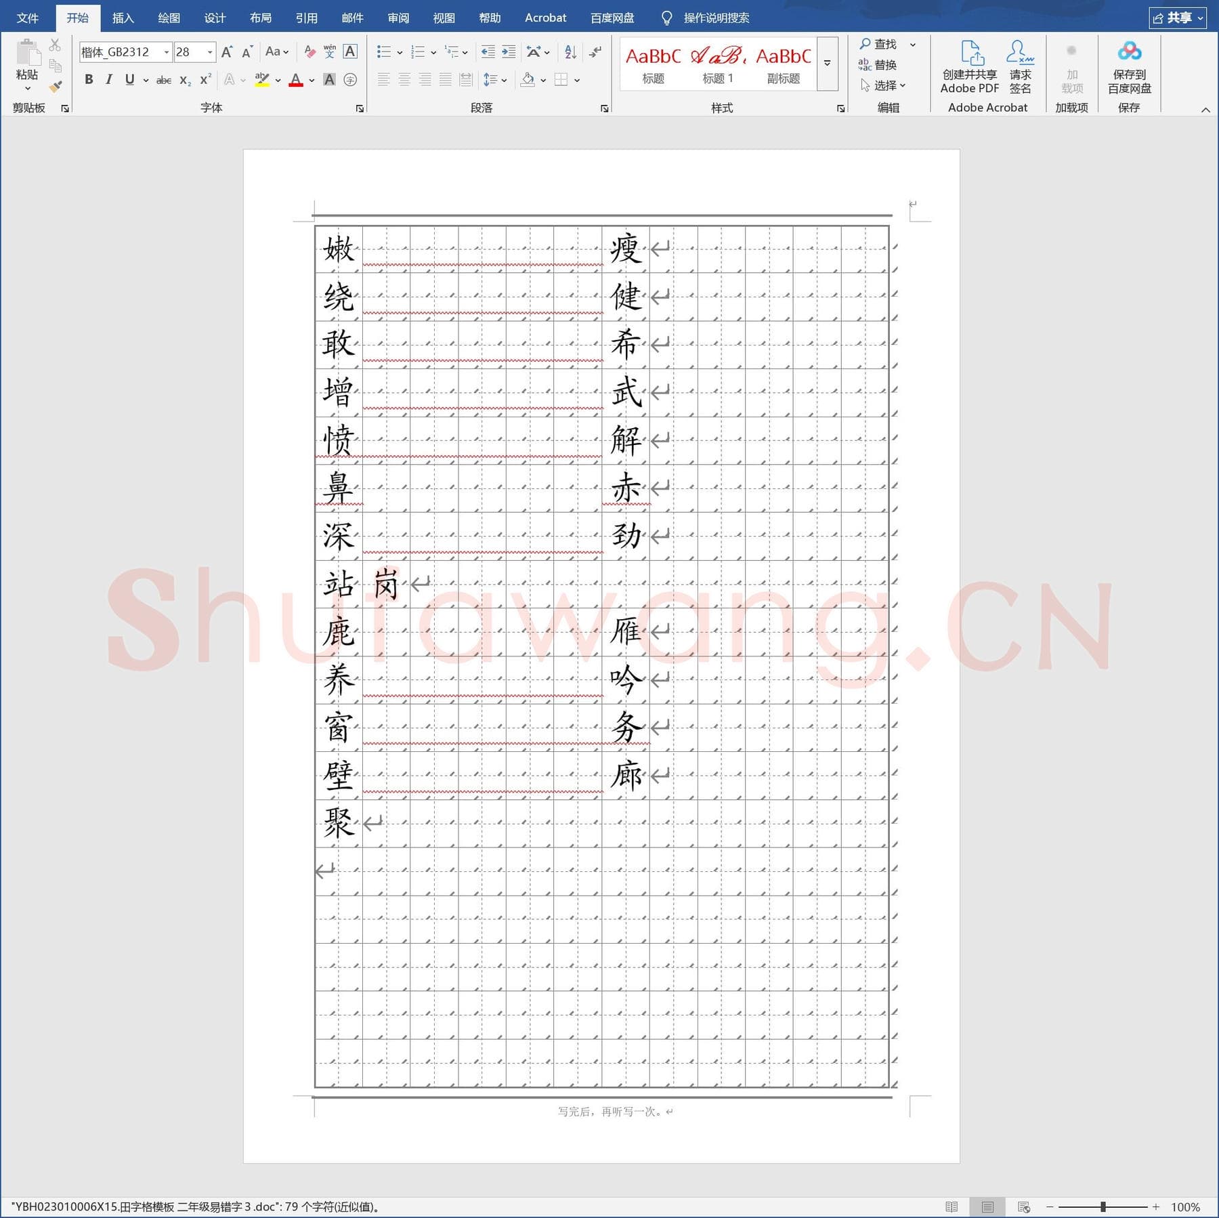Toggle Italic formatting
Image resolution: width=1219 pixels, height=1218 pixels.
coord(108,80)
